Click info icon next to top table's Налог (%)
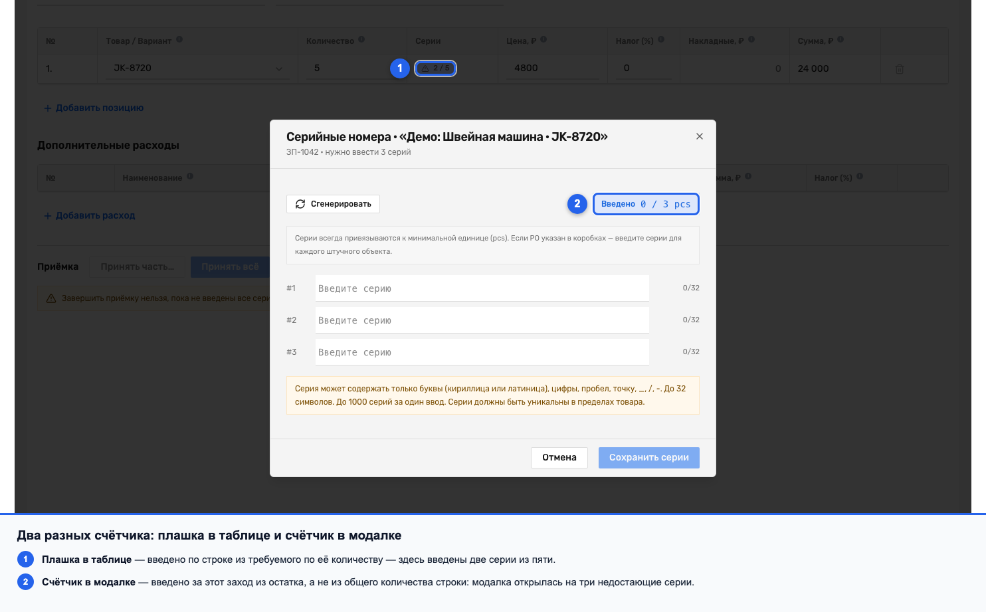Screen dimensions: 986x612 coord(661,40)
